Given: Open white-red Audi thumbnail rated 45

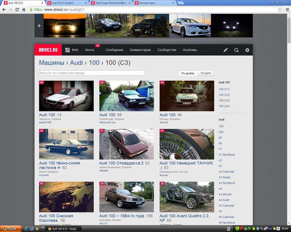Looking at the screenshot, I should click(66, 96).
